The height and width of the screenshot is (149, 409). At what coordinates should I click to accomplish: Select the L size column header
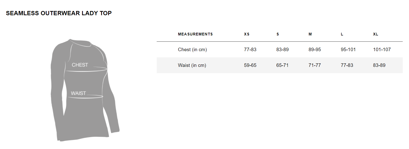coord(342,34)
